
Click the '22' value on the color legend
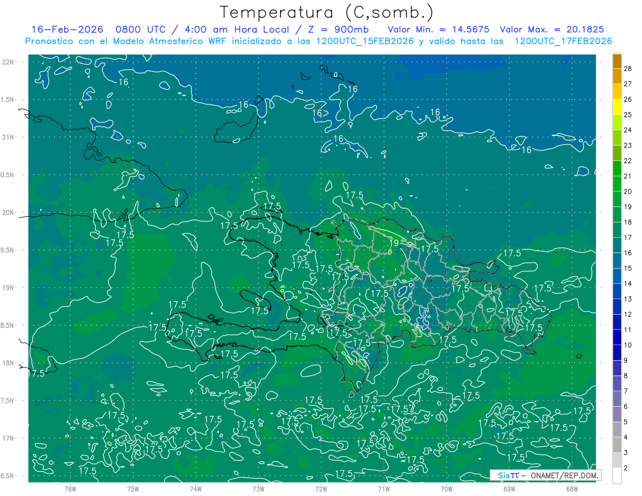coord(628,161)
